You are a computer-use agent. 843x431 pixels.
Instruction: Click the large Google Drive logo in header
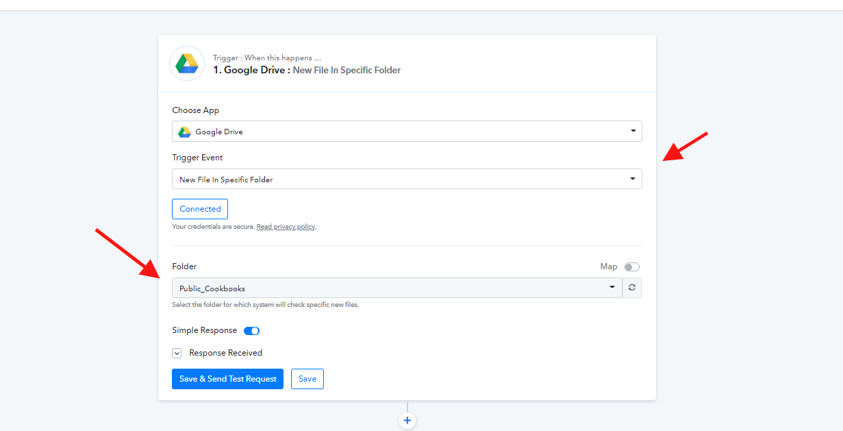[x=187, y=64]
